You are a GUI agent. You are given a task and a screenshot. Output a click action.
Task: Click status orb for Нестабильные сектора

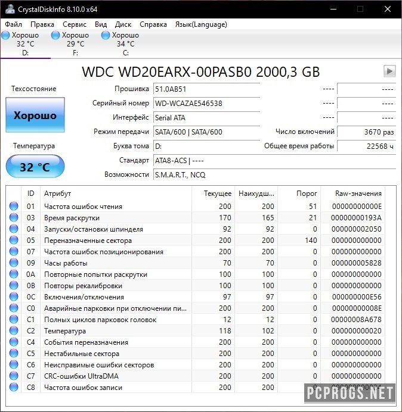(x=14, y=353)
